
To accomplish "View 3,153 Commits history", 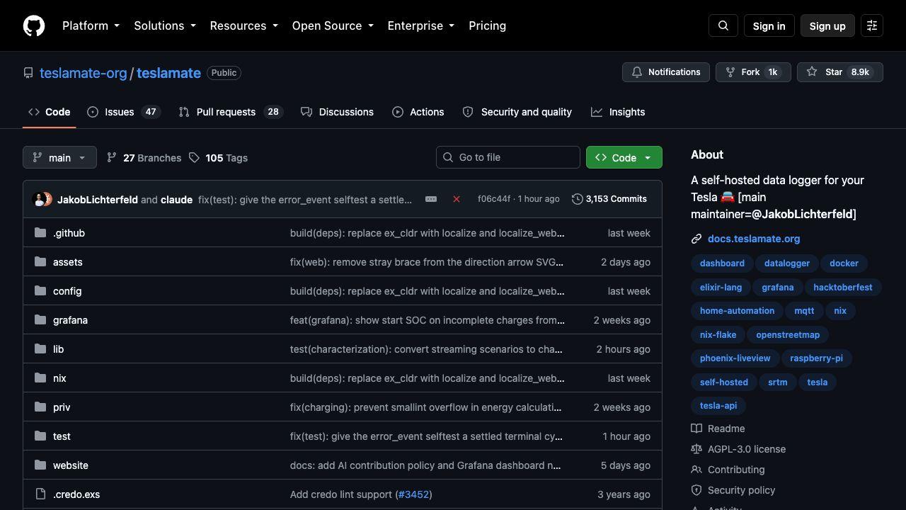I will [609, 199].
